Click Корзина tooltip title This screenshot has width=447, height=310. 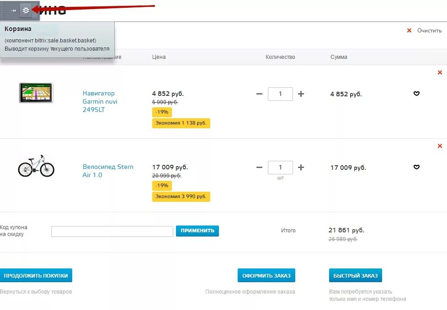pos(18,29)
